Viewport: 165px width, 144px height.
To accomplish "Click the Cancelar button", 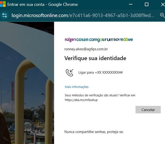I will [148, 110].
